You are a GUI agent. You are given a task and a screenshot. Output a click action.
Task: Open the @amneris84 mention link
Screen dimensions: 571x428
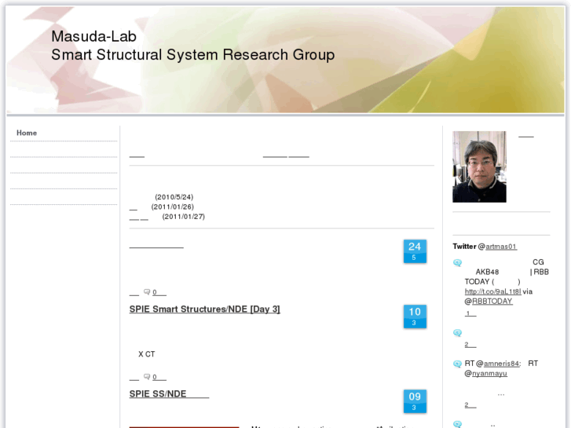click(x=501, y=364)
